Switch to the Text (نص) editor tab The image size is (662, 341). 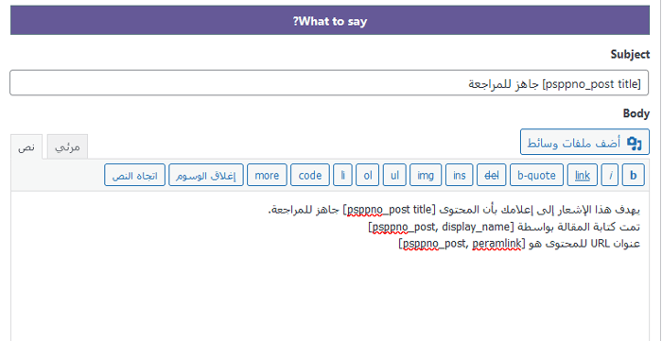tap(26, 147)
